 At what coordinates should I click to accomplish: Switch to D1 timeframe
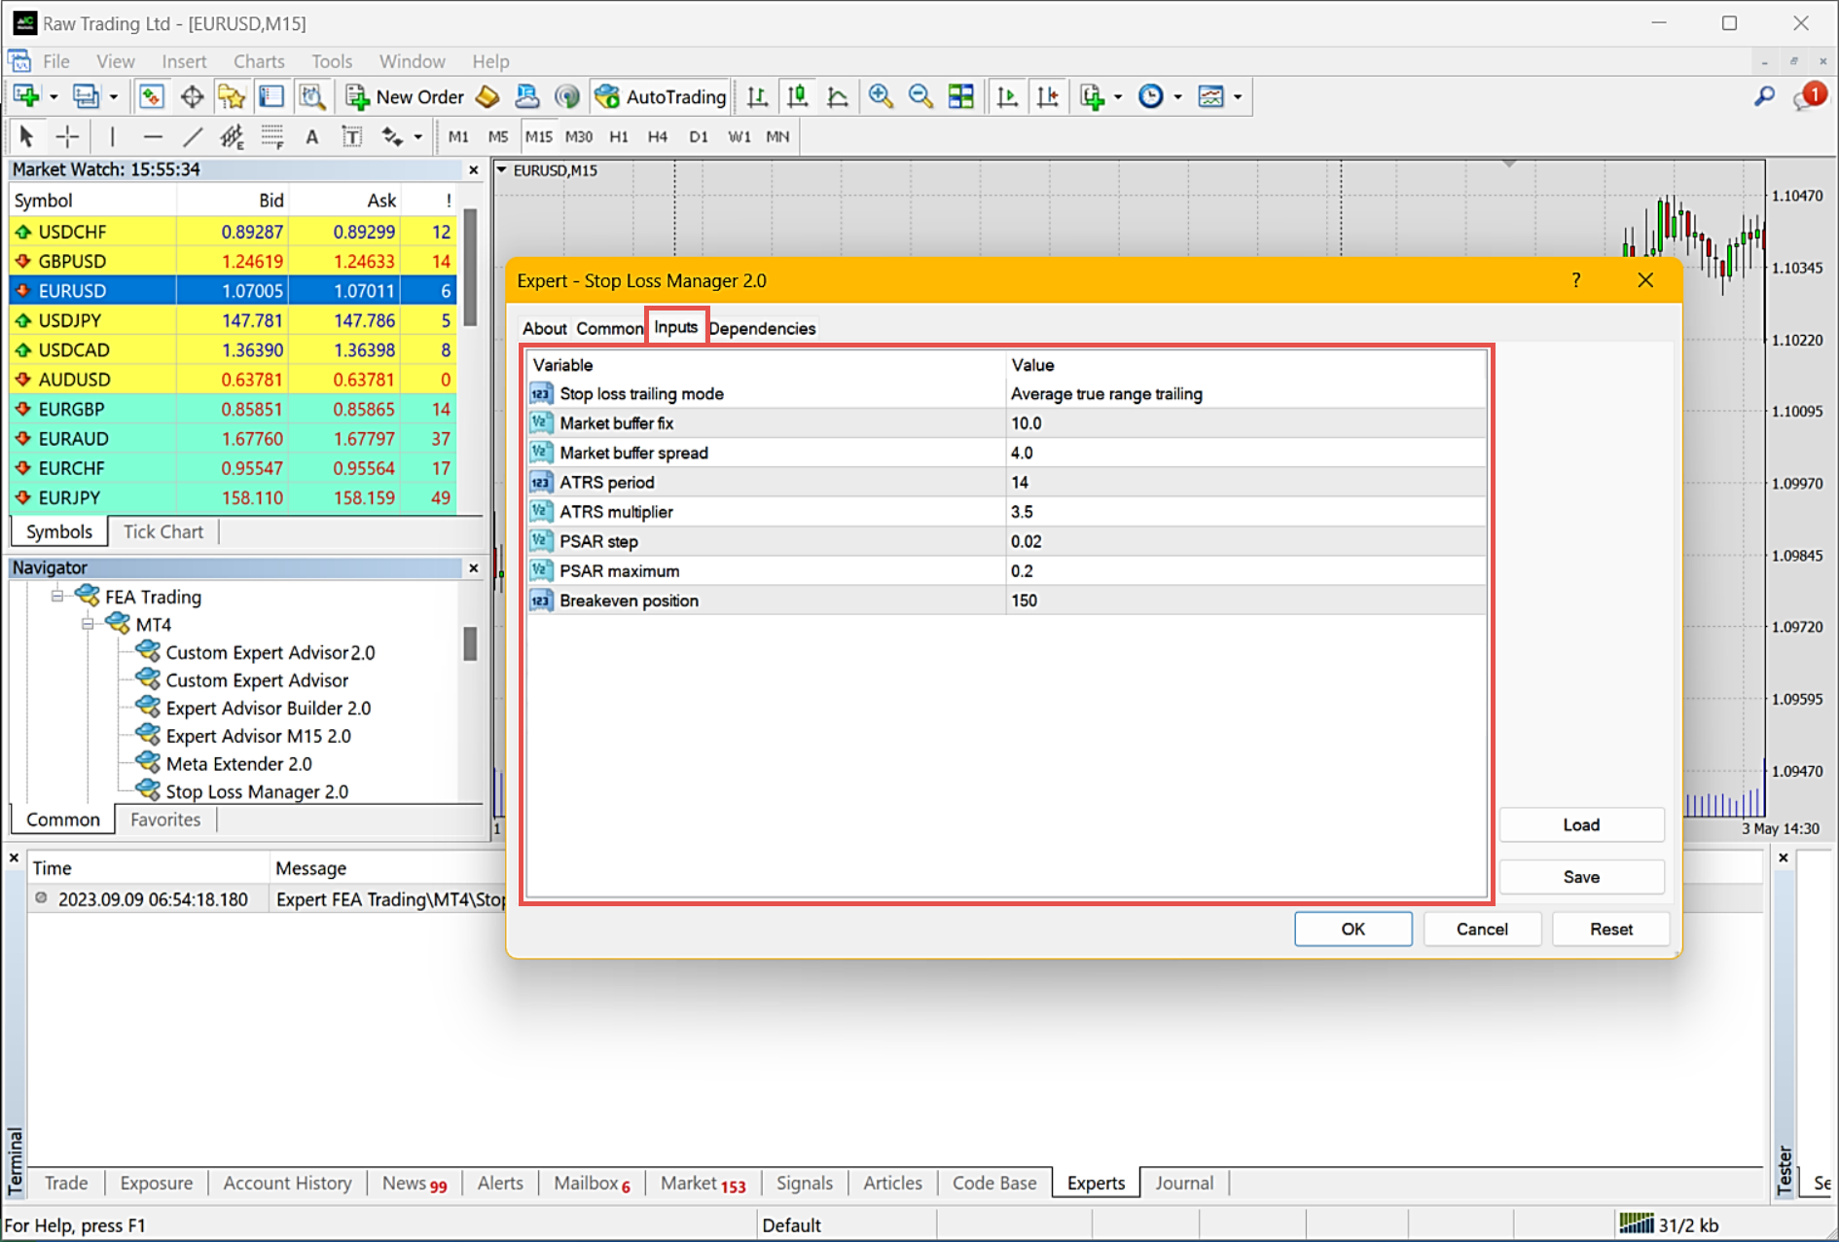click(x=699, y=136)
